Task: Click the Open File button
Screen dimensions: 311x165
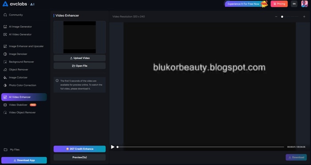Action: [80, 66]
